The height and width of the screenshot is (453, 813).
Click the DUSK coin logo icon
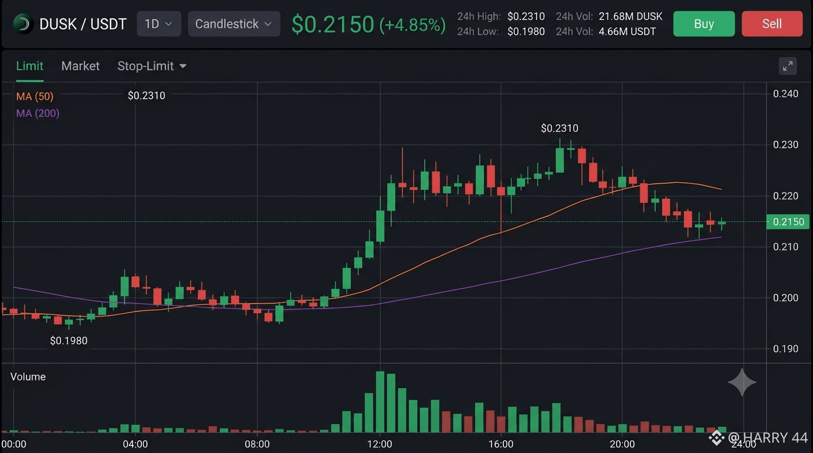[22, 24]
